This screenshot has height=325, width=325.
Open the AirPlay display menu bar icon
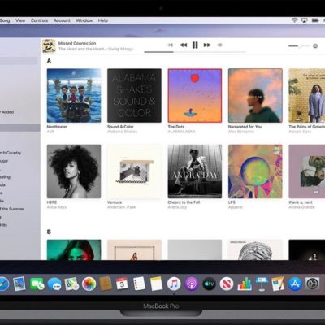tap(304, 20)
